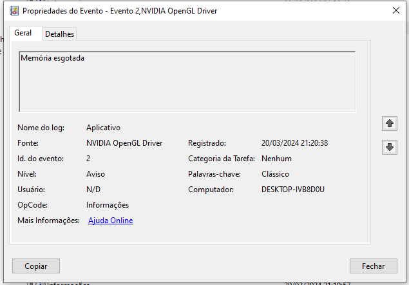Click the Usuário value 'N/D'
Image resolution: width=409 pixels, height=285 pixels.
[93, 190]
